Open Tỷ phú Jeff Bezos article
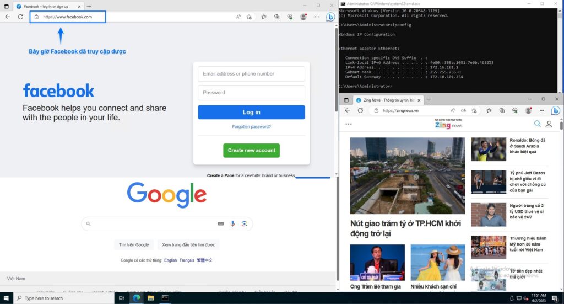The height and width of the screenshot is (304, 564). point(527,182)
